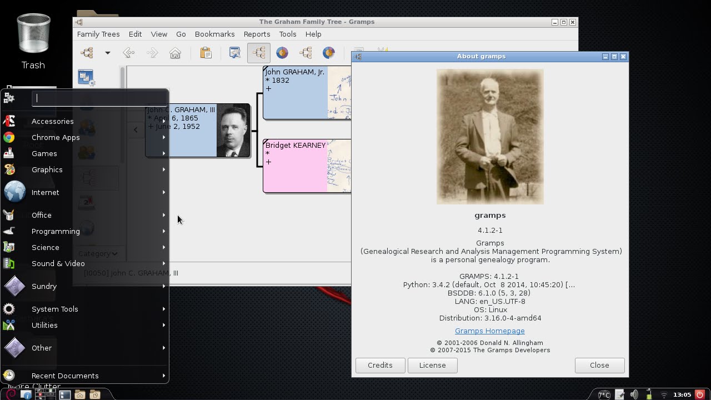Click the Chrome icon next to Chrome Apps

click(x=9, y=137)
